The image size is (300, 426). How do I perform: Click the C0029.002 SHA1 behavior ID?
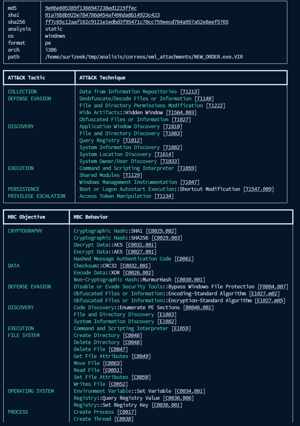coord(161,231)
